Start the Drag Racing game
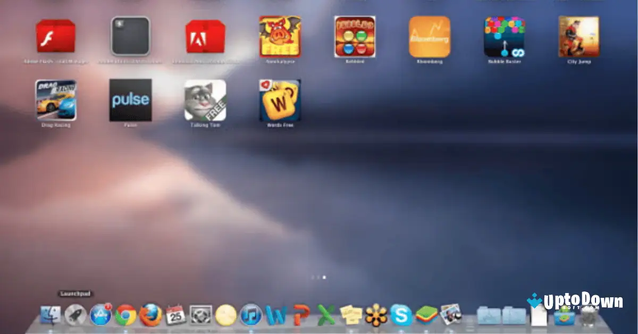This screenshot has width=638, height=334. click(x=56, y=100)
